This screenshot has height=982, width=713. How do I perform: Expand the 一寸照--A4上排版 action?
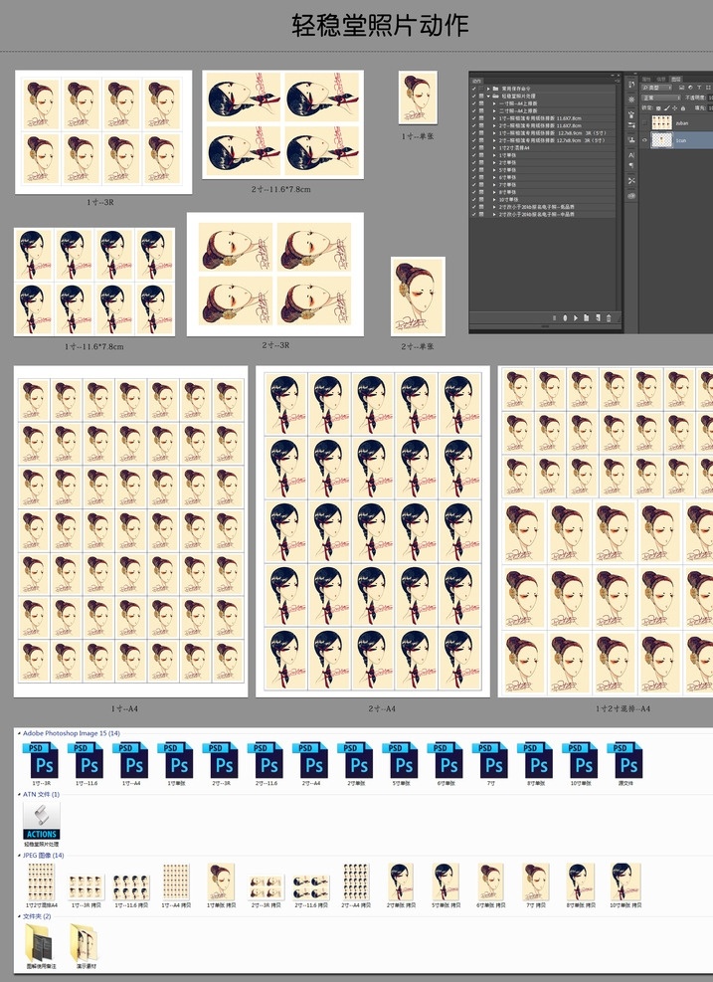coord(494,103)
